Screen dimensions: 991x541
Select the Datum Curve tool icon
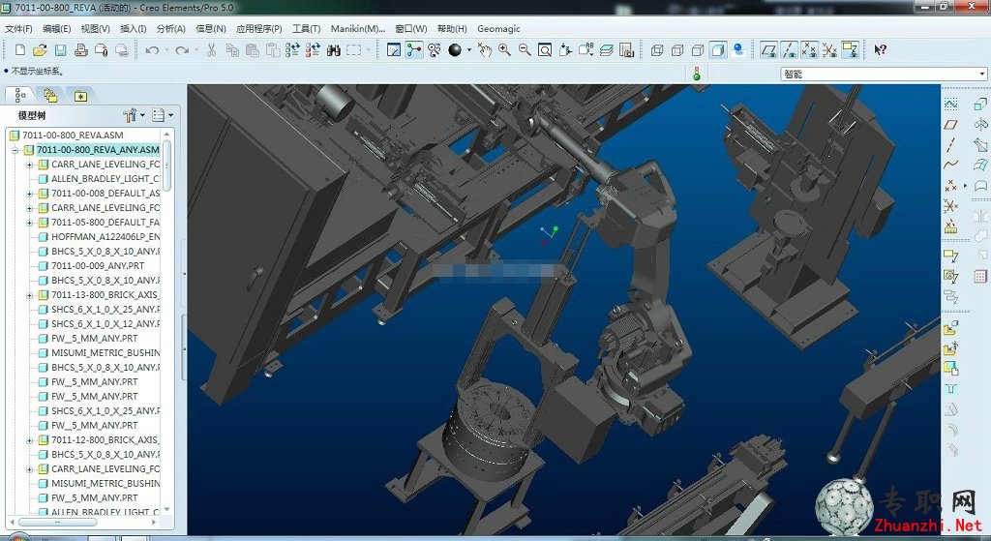coord(950,165)
